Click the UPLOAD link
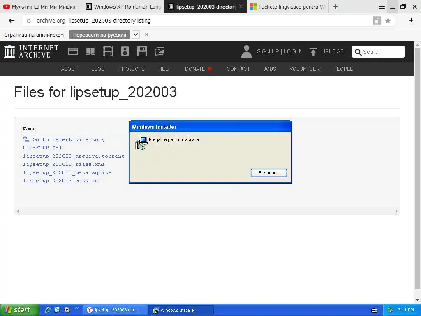 tap(333, 51)
